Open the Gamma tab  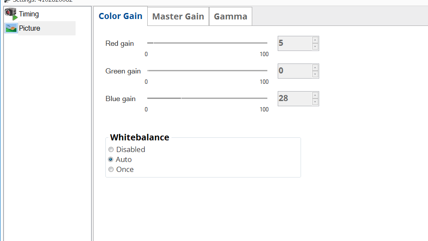click(231, 16)
